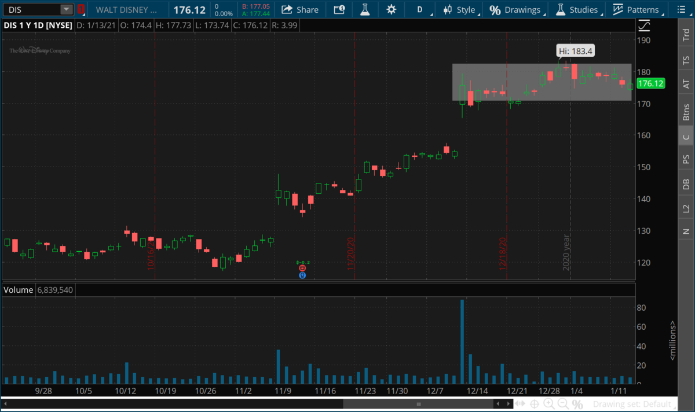Click the 176.12 last price in header
Image resolution: width=695 pixels, height=412 pixels.
point(191,10)
